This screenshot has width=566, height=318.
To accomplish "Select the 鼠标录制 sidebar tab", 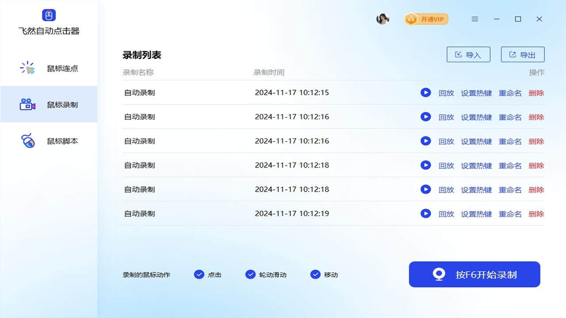I will (x=49, y=105).
